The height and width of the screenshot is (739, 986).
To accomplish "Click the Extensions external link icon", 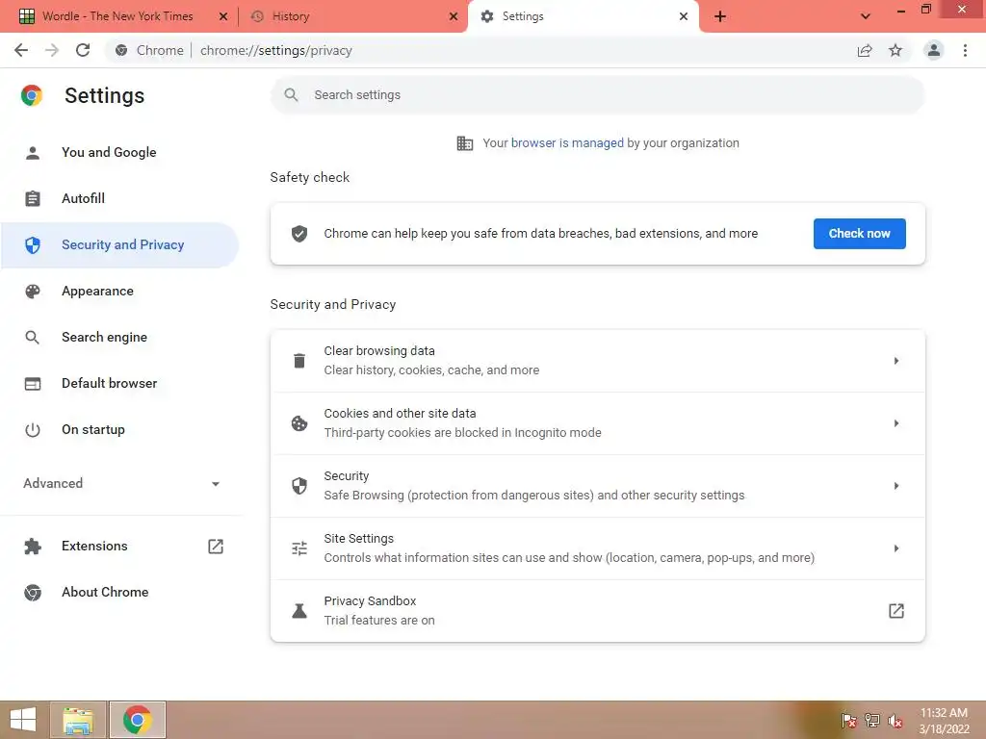I will [216, 547].
